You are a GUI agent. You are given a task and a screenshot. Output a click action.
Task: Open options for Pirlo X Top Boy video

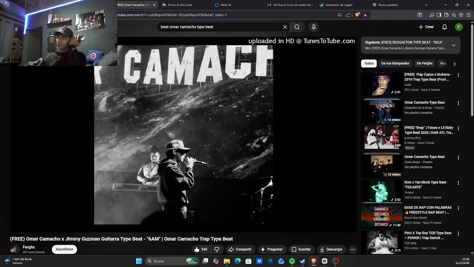click(458, 234)
